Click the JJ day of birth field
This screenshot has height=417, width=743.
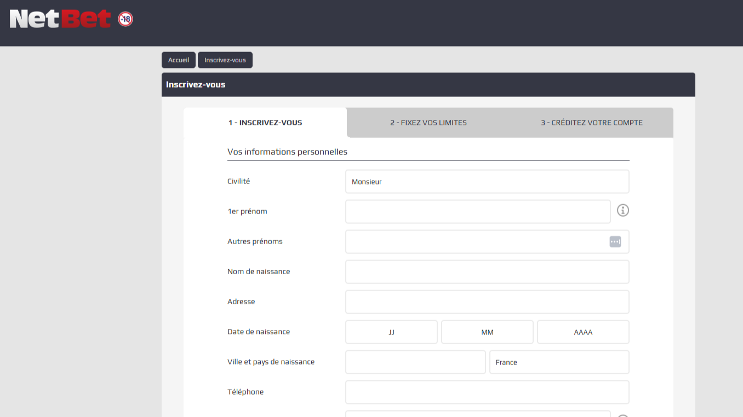391,332
